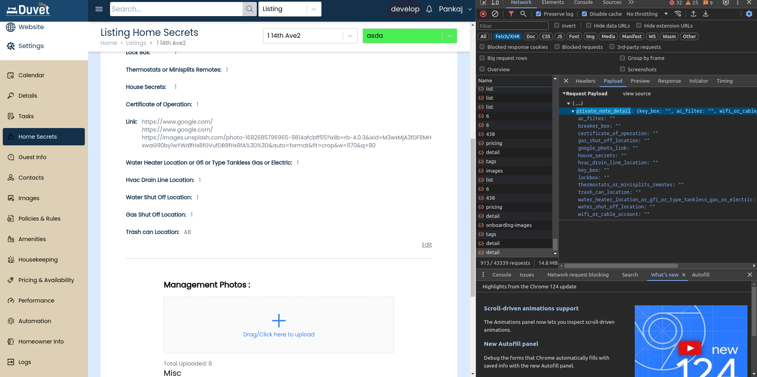The height and width of the screenshot is (377, 757).
Task: Click the export HAR download icon
Action: pos(706,14)
